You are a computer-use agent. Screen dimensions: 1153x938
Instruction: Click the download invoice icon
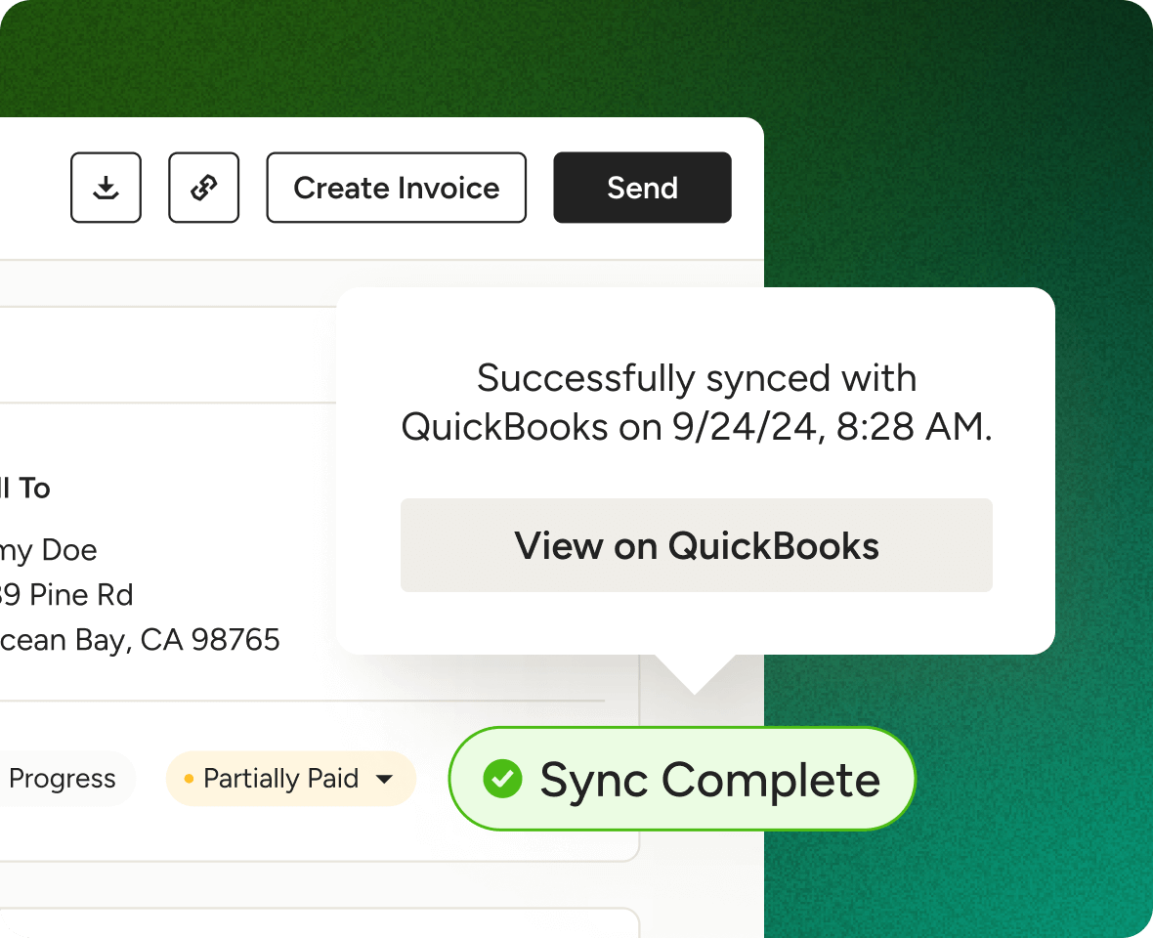[x=106, y=188]
